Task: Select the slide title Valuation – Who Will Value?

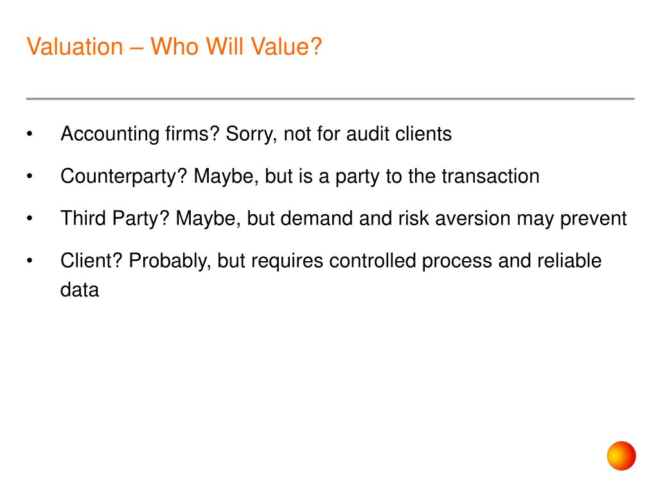Action: coord(174,46)
